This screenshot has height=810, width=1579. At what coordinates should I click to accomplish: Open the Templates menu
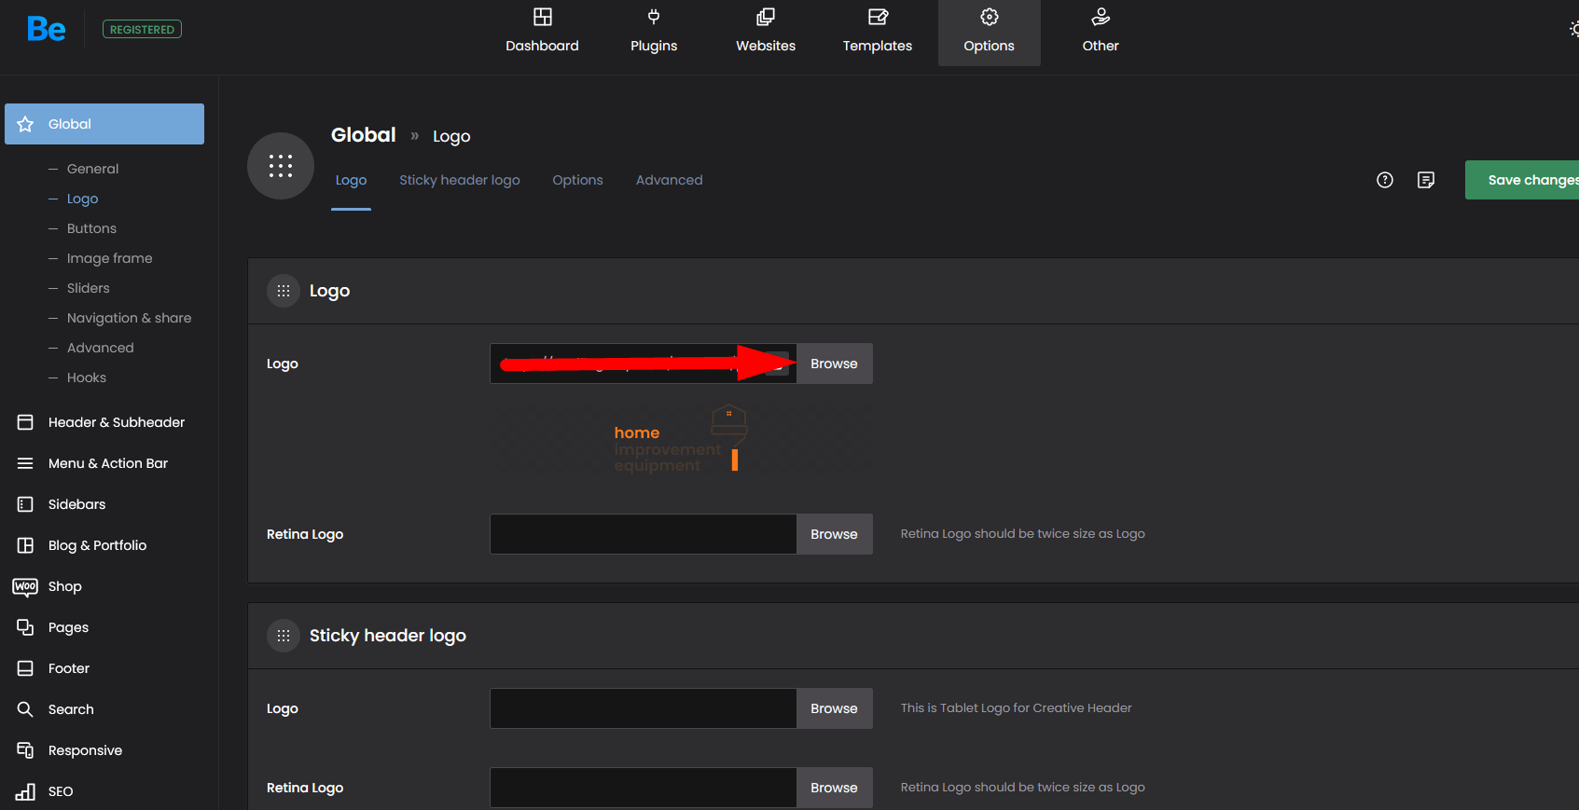878,33
